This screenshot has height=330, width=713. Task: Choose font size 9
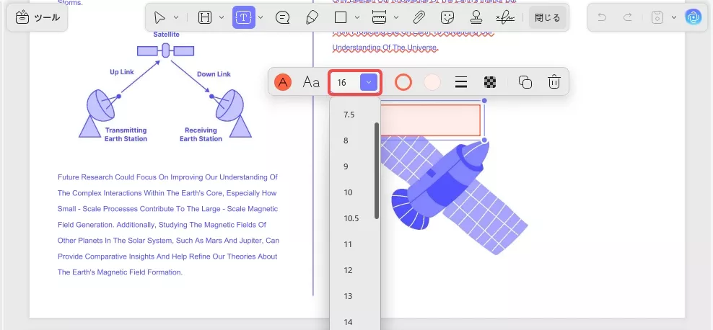(354, 166)
